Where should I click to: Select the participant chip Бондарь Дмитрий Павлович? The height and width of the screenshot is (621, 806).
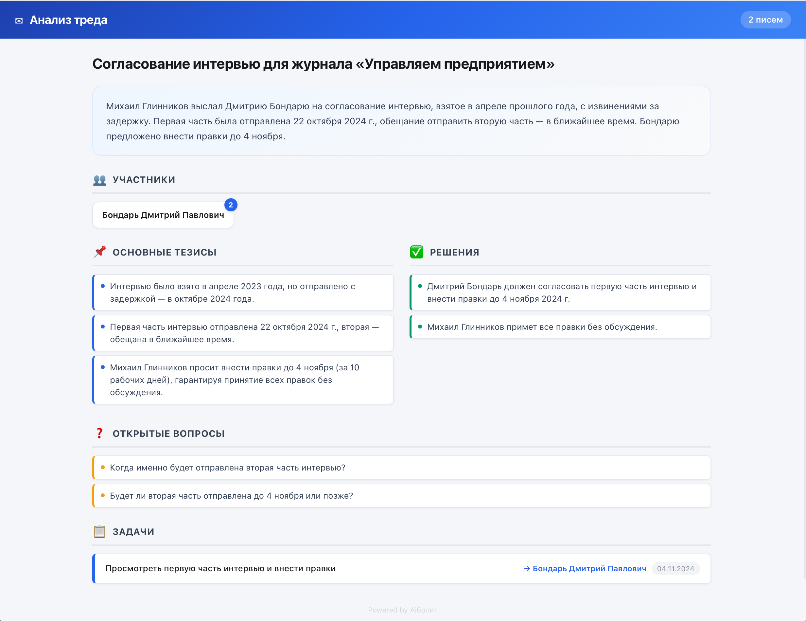coord(163,215)
